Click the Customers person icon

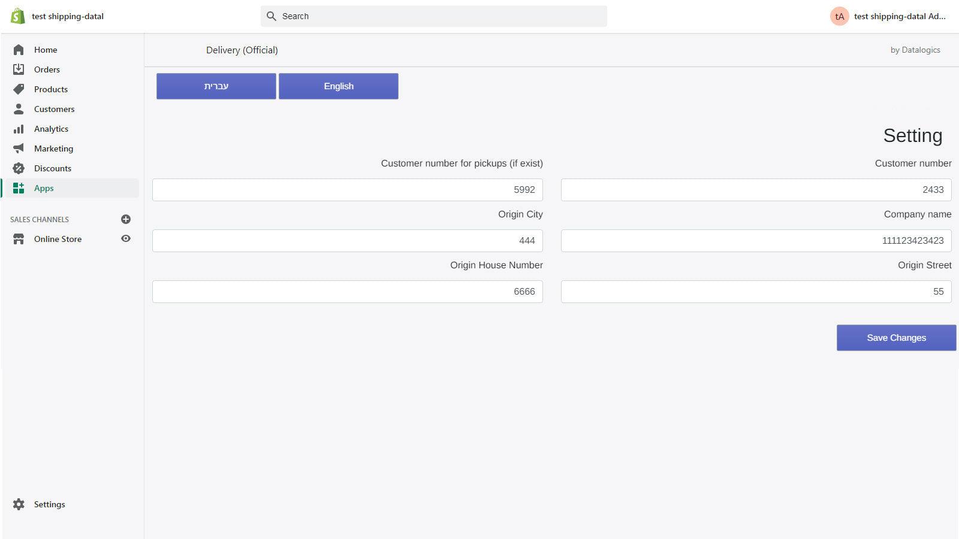click(x=18, y=108)
